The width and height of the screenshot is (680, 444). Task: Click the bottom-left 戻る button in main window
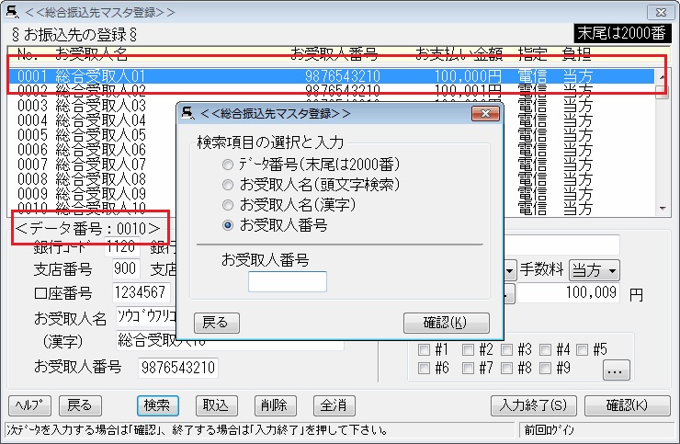80,405
